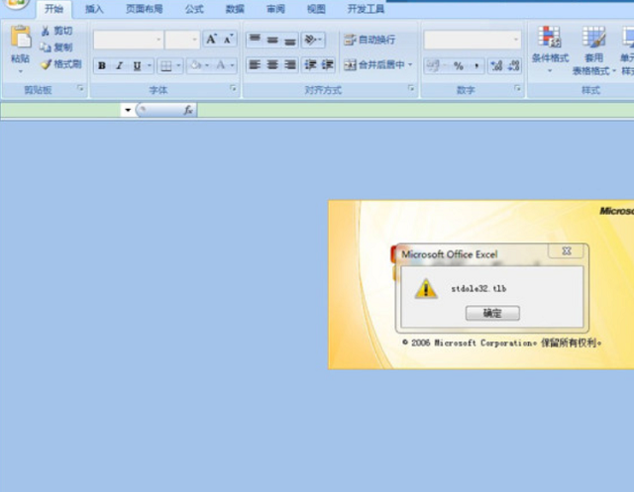Viewport: 634px width, 492px height.
Task: Open the Name Box dropdown arrow
Action: (128, 110)
